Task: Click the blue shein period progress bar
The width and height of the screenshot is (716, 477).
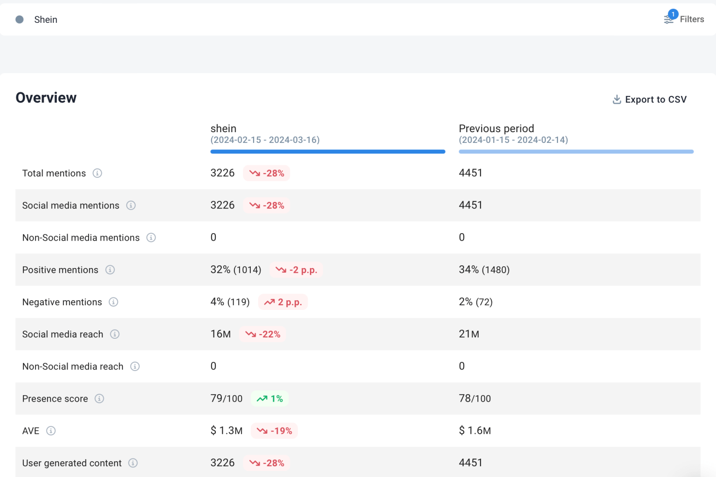Action: tap(327, 151)
